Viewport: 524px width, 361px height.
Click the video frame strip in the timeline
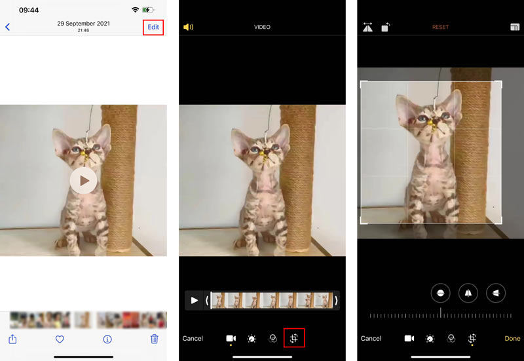point(272,301)
